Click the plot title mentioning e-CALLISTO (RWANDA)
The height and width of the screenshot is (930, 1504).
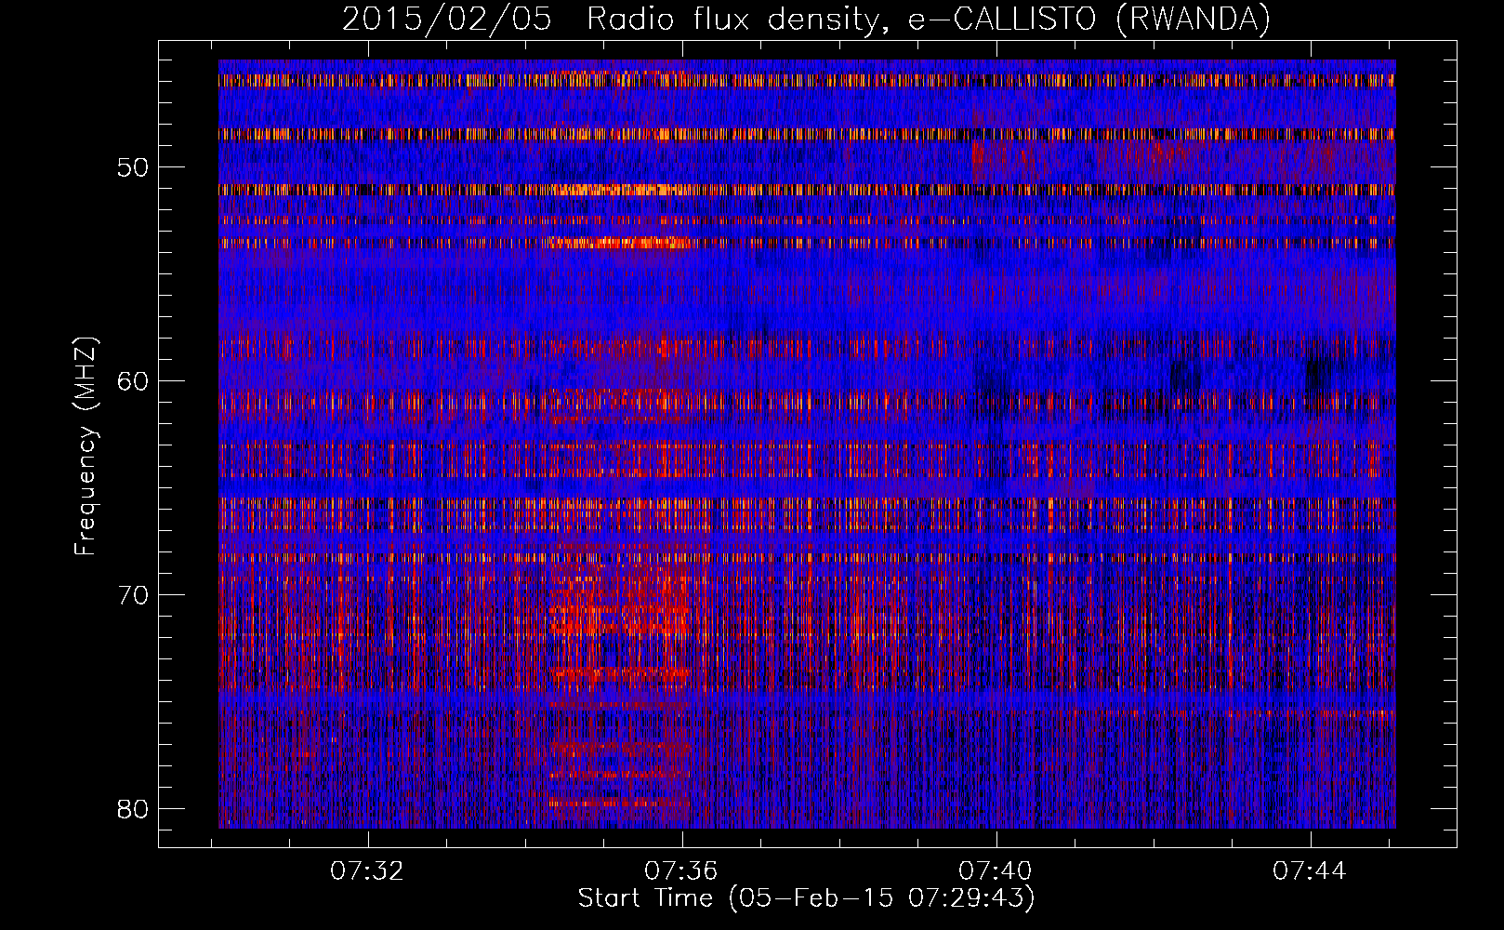click(806, 19)
